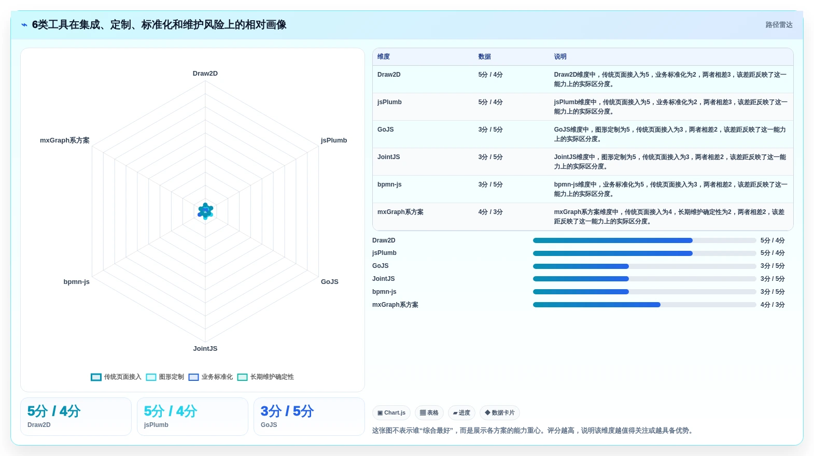Click the JointJS progress bar
Image resolution: width=814 pixels, height=456 pixels.
click(644, 279)
